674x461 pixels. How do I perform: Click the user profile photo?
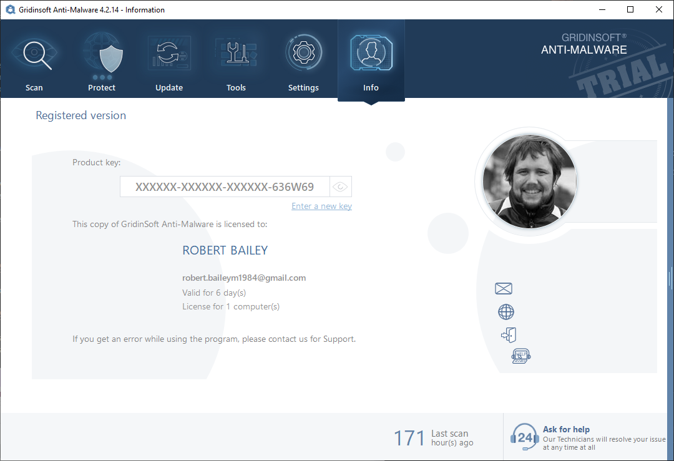coord(530,182)
